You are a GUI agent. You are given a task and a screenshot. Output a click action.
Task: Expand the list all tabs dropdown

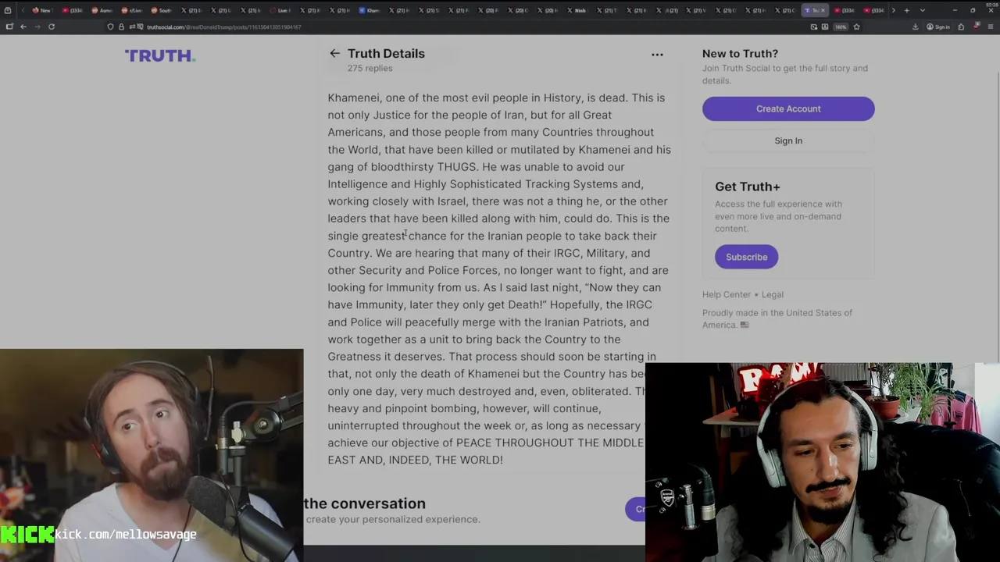tap(923, 10)
